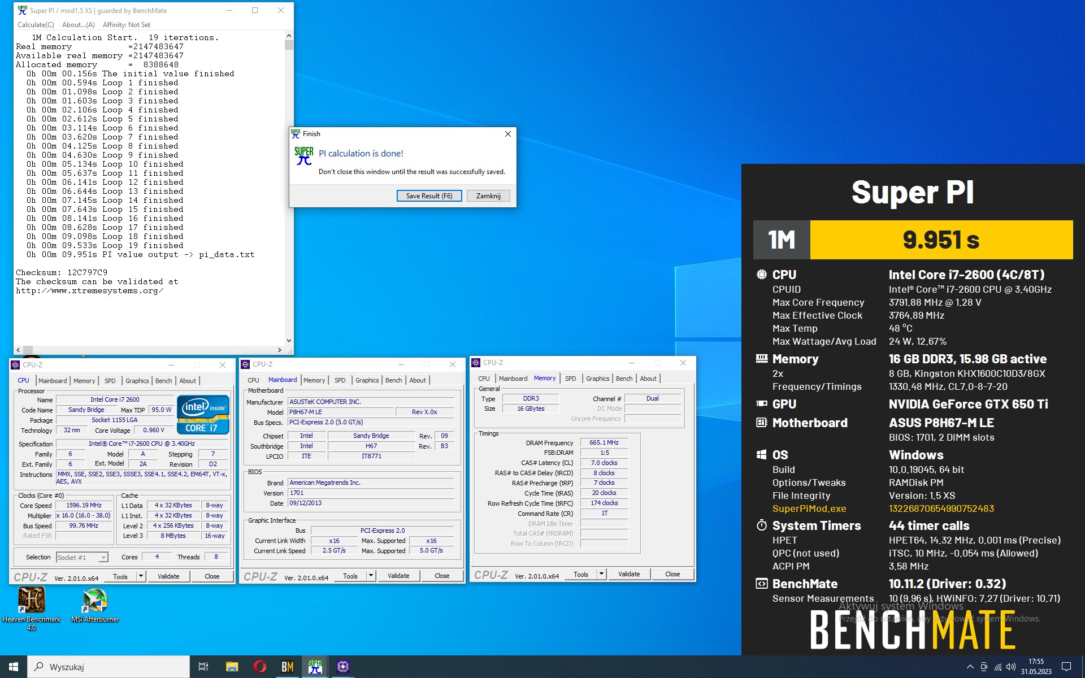Click the CPU chip icon in BenchMate panel
The width and height of the screenshot is (1085, 678).
coord(762,275)
